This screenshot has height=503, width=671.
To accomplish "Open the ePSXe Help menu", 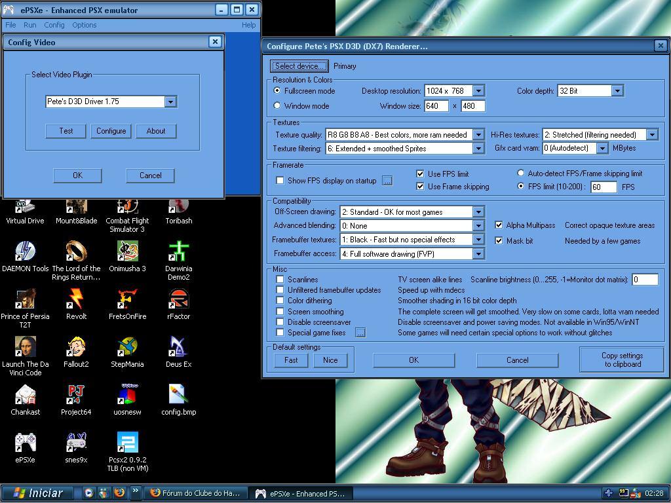I will click(248, 25).
